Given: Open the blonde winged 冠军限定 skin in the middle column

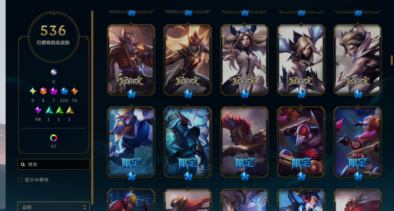Looking at the screenshot, I should point(244,59).
